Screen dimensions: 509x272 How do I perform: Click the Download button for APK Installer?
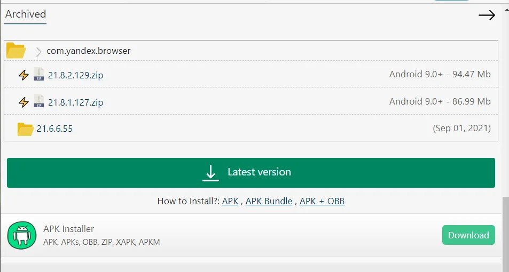coord(468,235)
